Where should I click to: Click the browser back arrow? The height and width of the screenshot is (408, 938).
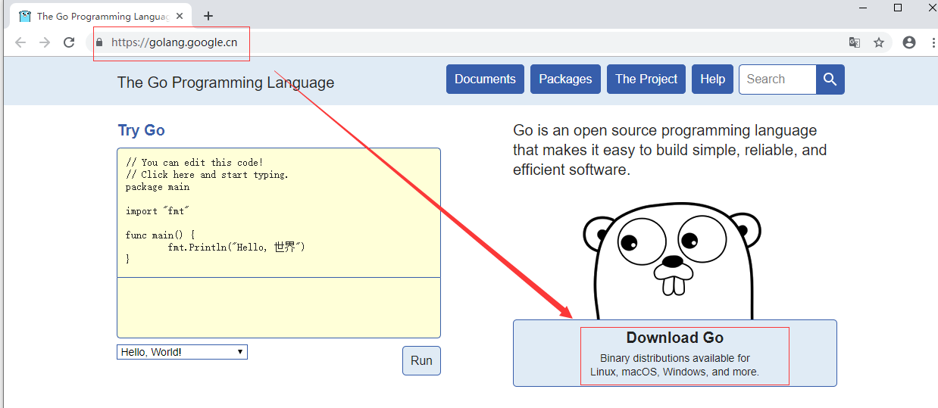coord(20,42)
